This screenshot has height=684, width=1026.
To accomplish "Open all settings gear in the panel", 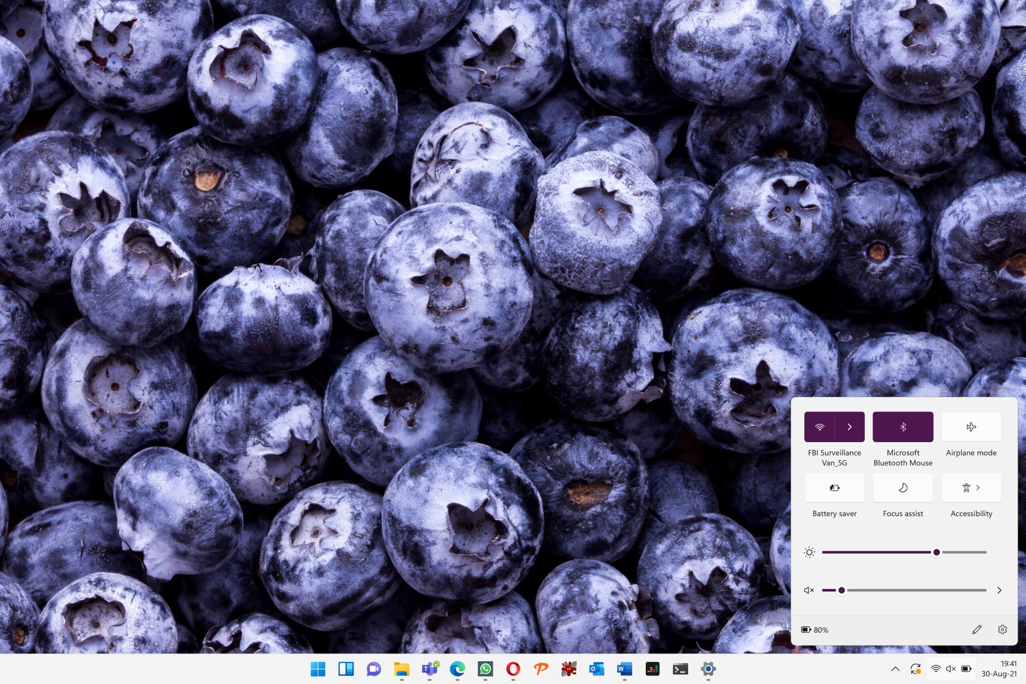I will (x=1002, y=630).
